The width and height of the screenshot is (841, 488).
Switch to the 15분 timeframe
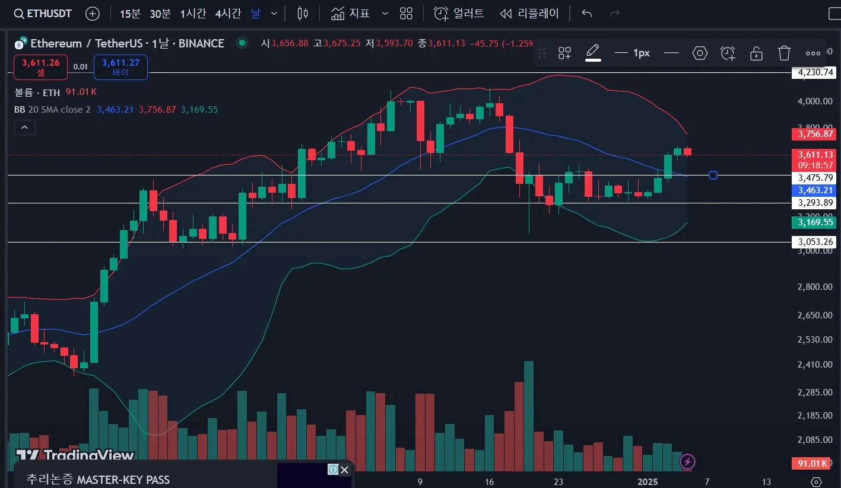pyautogui.click(x=130, y=13)
